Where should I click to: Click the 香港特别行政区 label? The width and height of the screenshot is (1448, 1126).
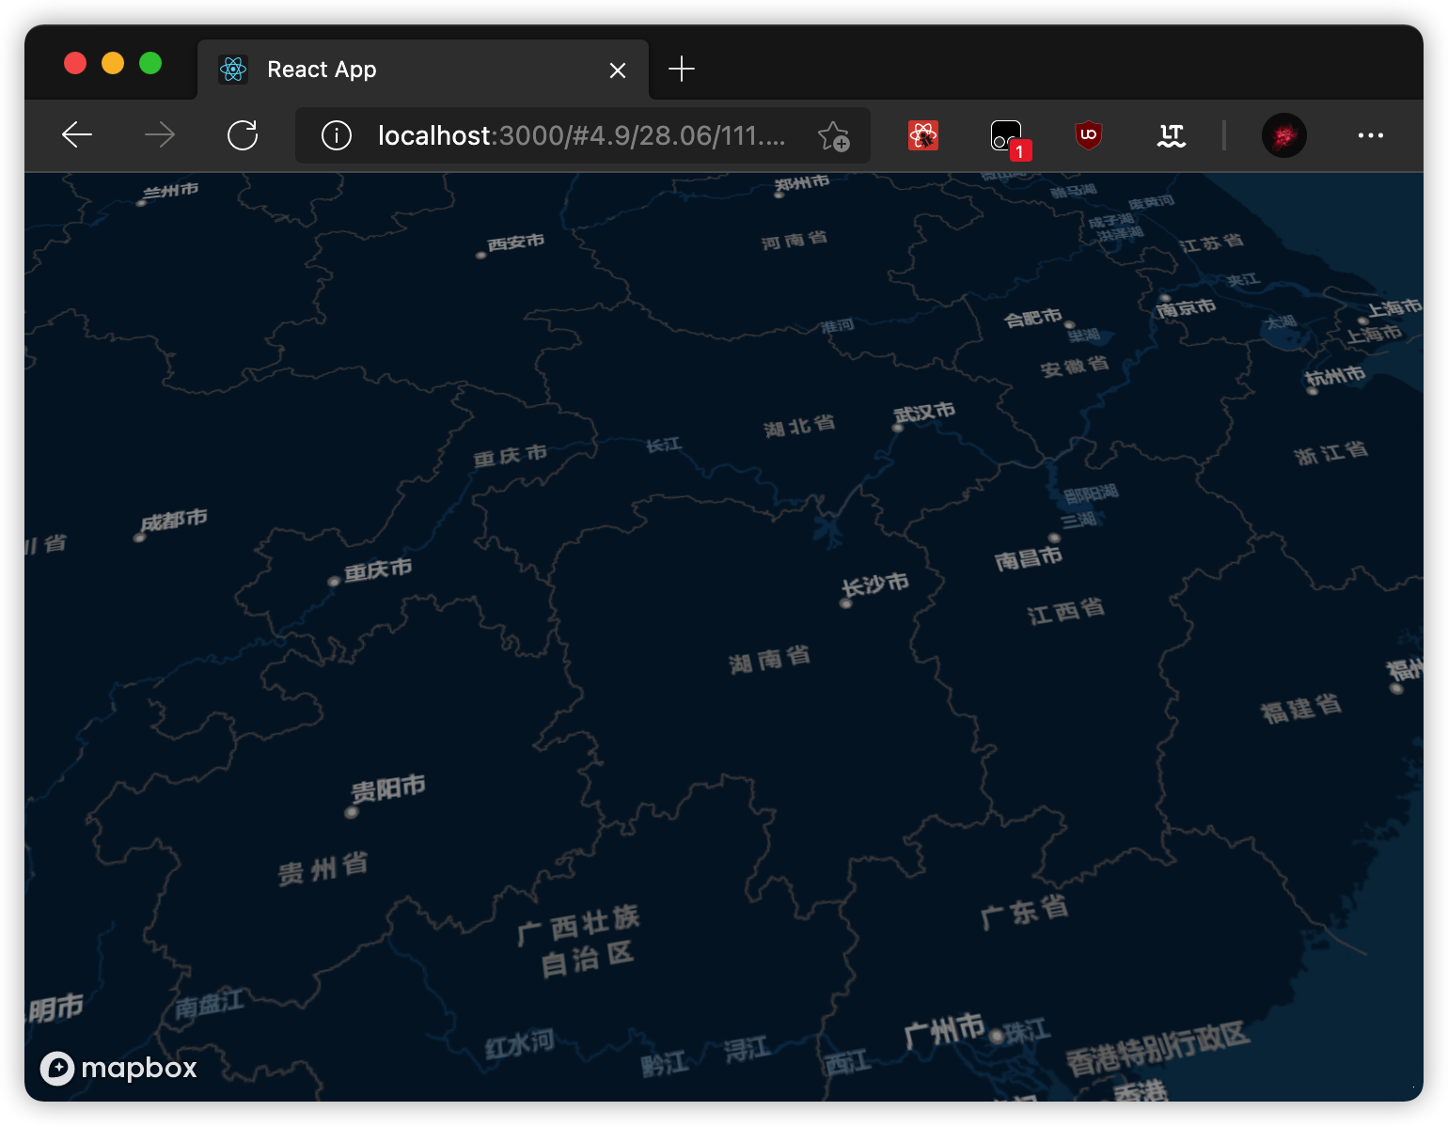pyautogui.click(x=1157, y=1048)
